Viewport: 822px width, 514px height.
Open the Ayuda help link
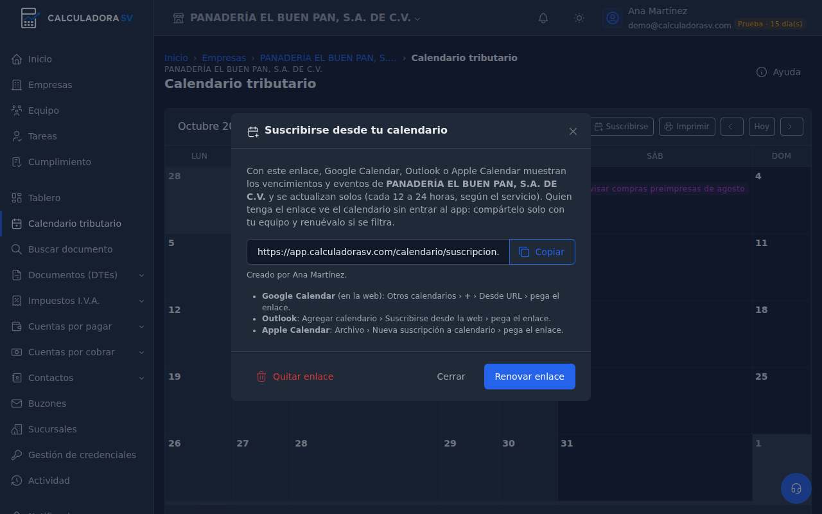778,72
